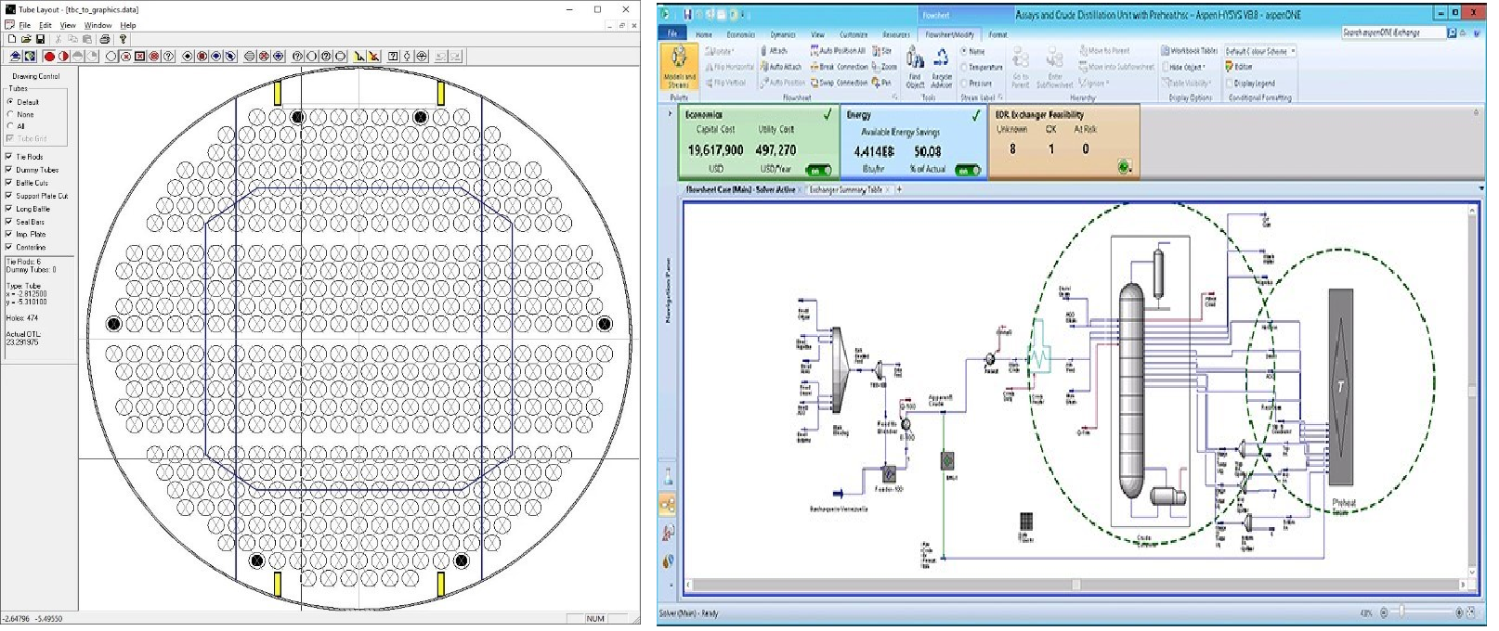Open Models and Streams palette in HYSYS
The image size is (1499, 631).
point(679,66)
